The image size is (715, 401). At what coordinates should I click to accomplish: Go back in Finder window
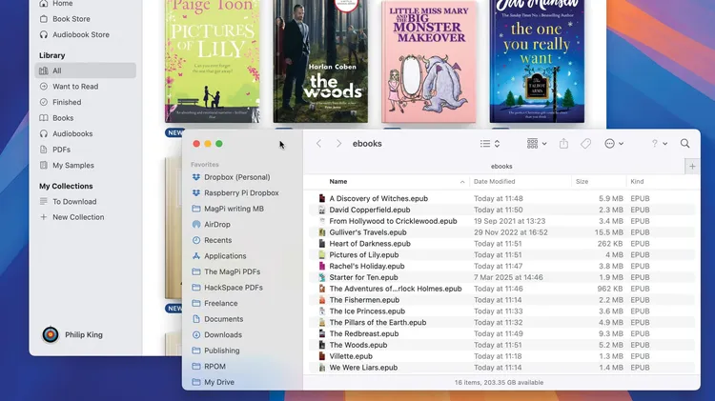(x=318, y=144)
